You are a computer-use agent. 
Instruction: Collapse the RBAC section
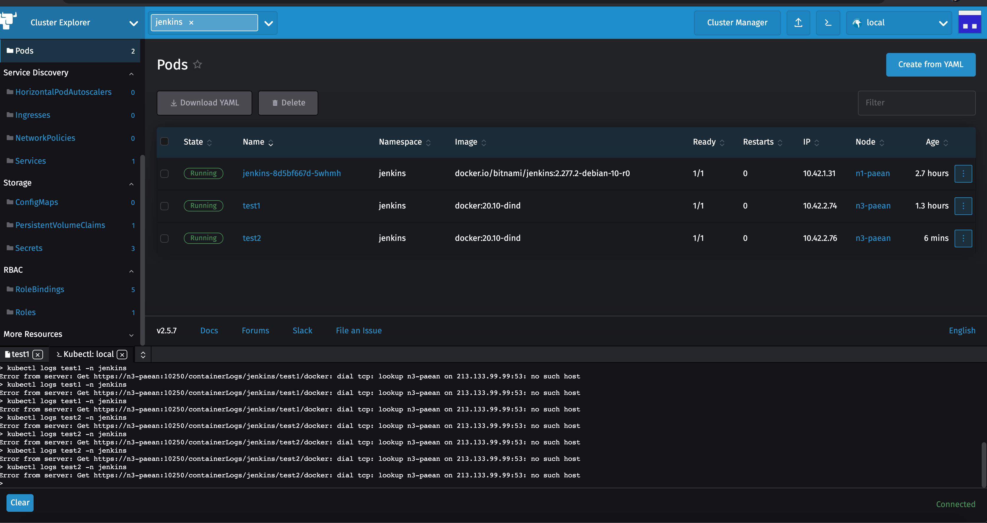(x=131, y=271)
